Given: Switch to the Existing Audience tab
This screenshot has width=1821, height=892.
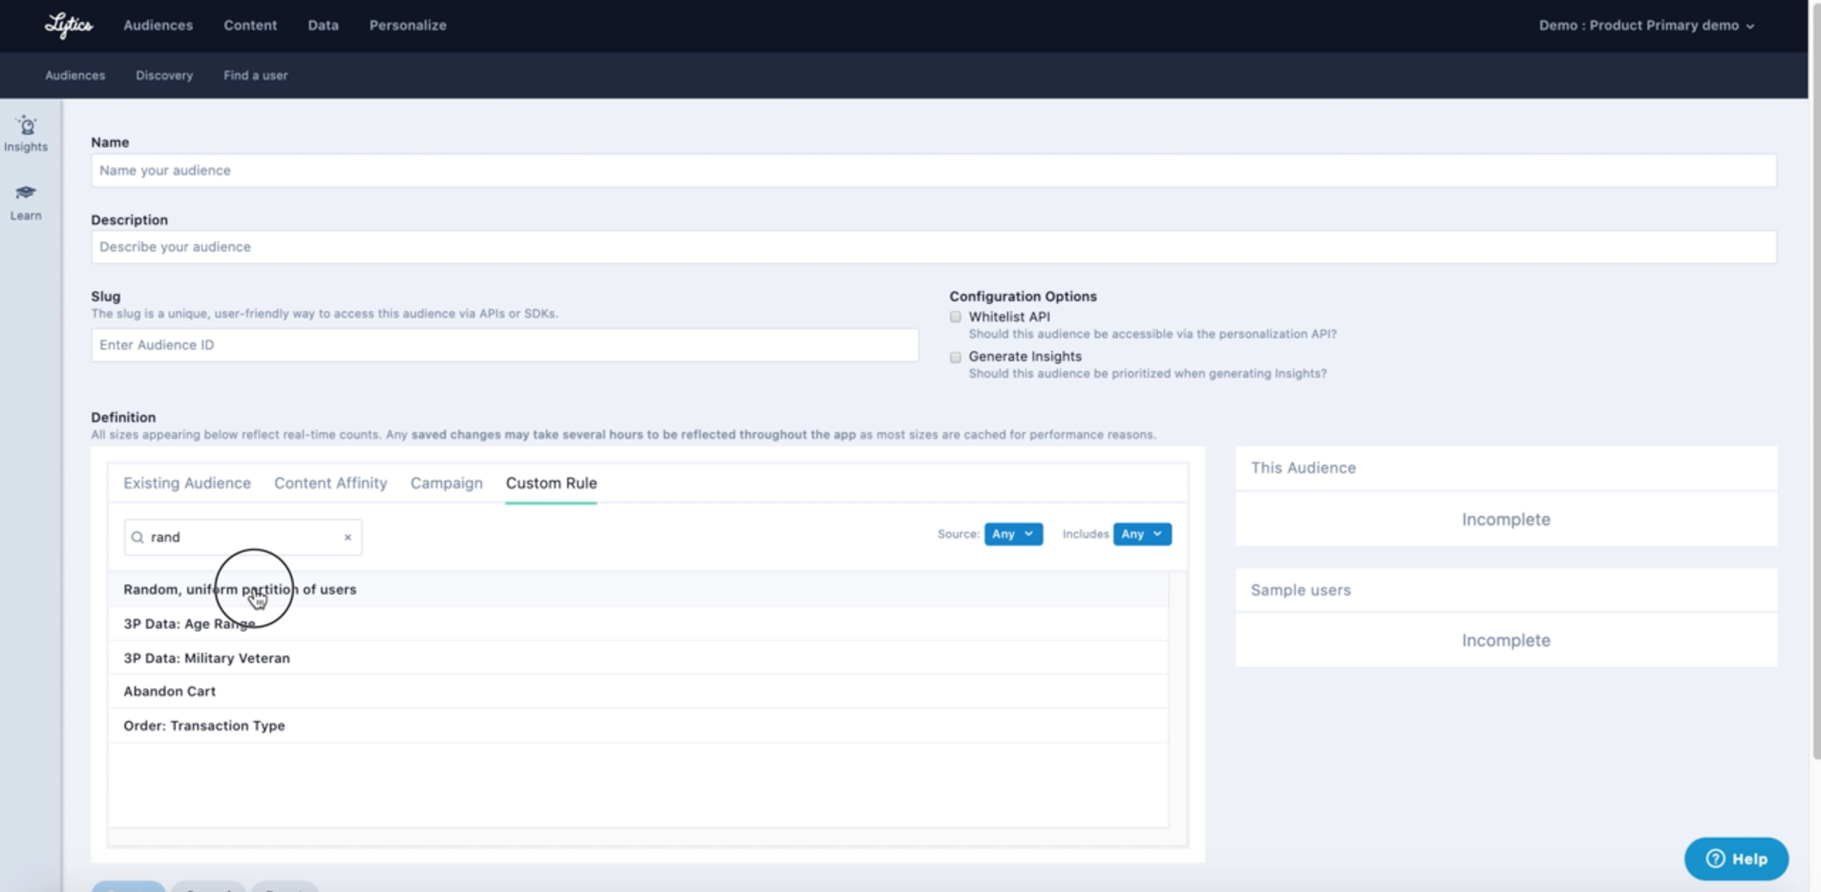Looking at the screenshot, I should 186,483.
